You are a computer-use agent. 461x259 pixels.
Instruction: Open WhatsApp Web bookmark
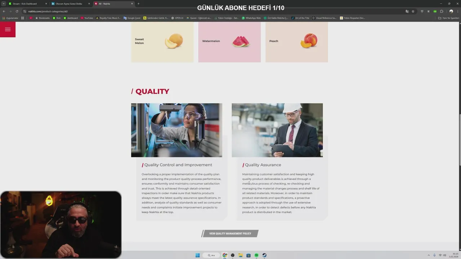(x=251, y=18)
